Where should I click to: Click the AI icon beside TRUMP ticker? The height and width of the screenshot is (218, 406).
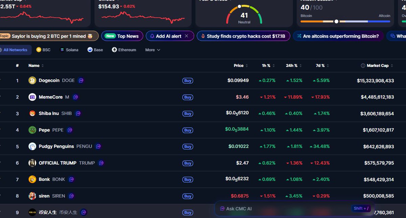tap(101, 163)
